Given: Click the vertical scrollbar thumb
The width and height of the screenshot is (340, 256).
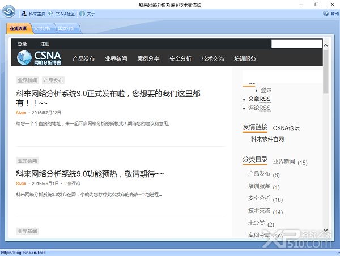Looking at the screenshot, I should tap(325, 71).
